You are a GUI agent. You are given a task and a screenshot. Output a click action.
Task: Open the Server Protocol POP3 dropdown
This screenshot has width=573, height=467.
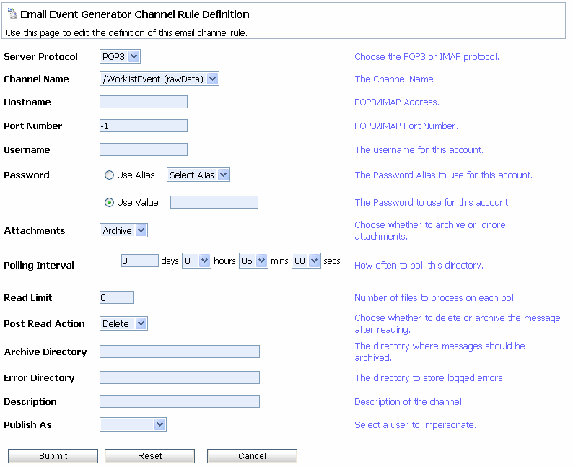tap(120, 56)
